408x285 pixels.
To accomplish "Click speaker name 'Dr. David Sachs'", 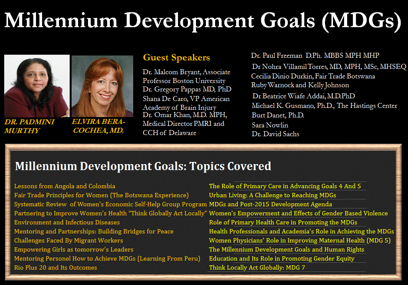I will (x=275, y=134).
